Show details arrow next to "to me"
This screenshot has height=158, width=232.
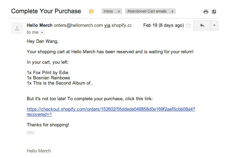pos(42,32)
